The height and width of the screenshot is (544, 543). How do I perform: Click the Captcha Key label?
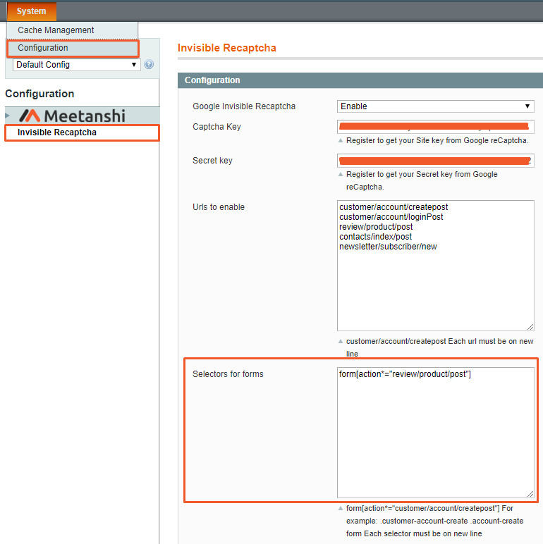click(x=216, y=127)
